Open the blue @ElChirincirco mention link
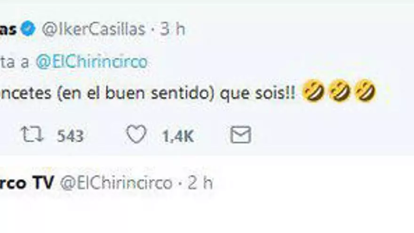414x233 pixels. coord(91,62)
